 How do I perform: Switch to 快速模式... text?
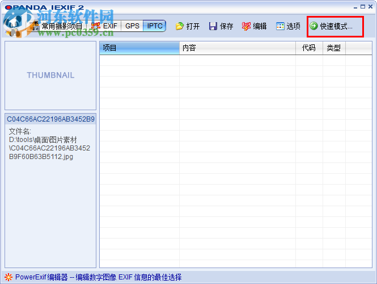point(336,26)
